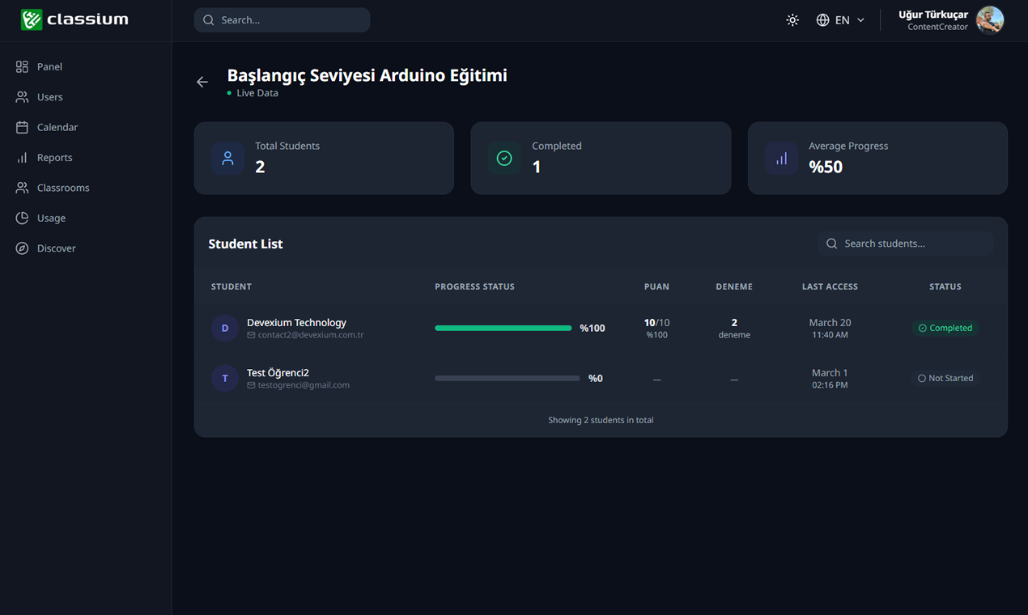1028x615 pixels.
Task: Click the envelope icon beside testogrenci@gmail.com
Action: pyautogui.click(x=251, y=385)
